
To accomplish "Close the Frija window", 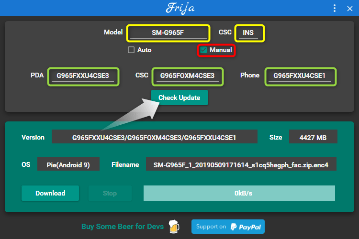I will coord(349,8).
